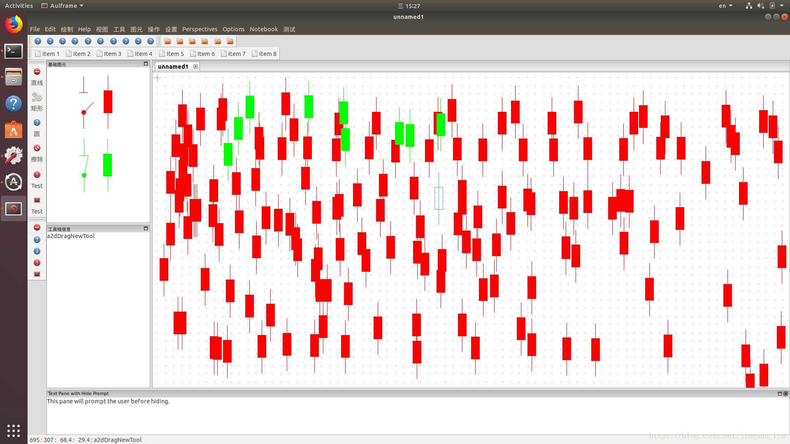
Task: Close the unnamed1 tab
Action: point(195,66)
